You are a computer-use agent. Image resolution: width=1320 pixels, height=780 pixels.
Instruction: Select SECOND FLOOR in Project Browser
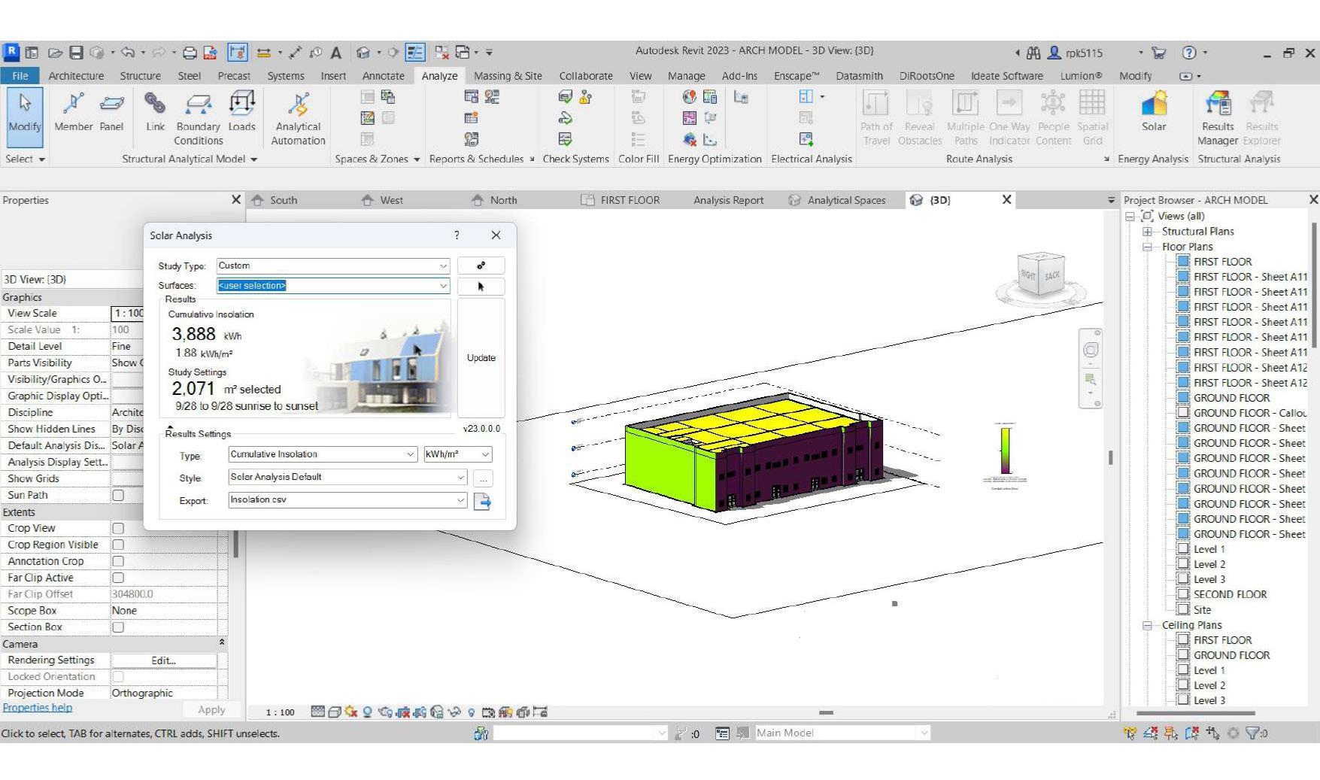tap(1230, 594)
